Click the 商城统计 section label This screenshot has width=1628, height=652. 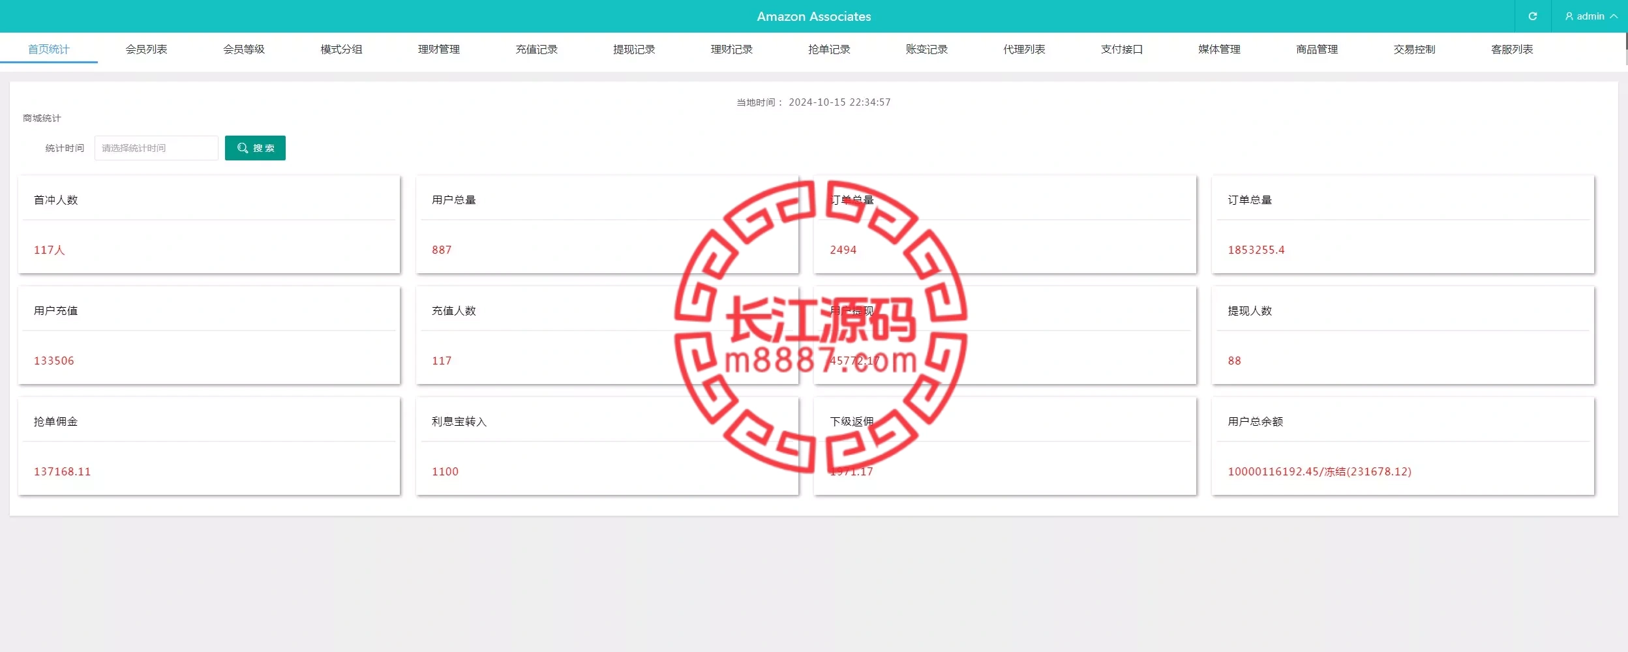42,118
